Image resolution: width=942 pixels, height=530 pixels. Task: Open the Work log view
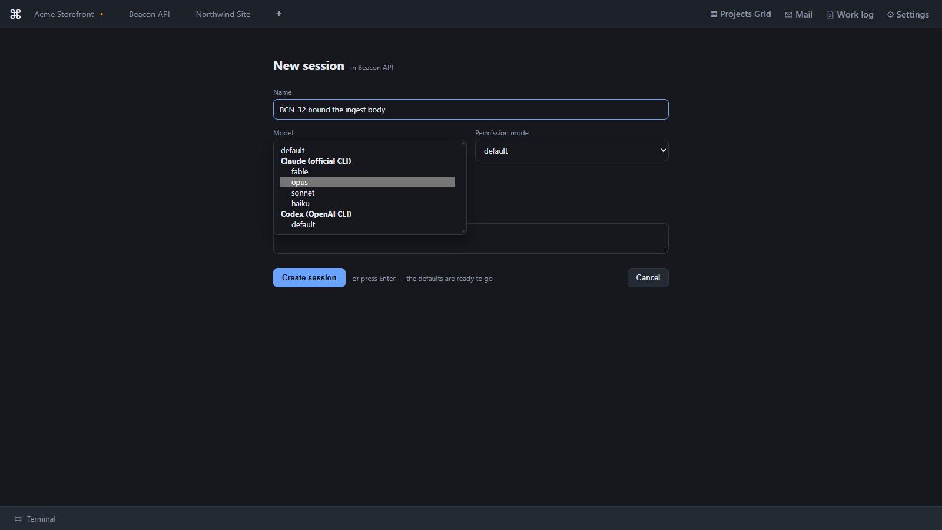click(x=850, y=14)
